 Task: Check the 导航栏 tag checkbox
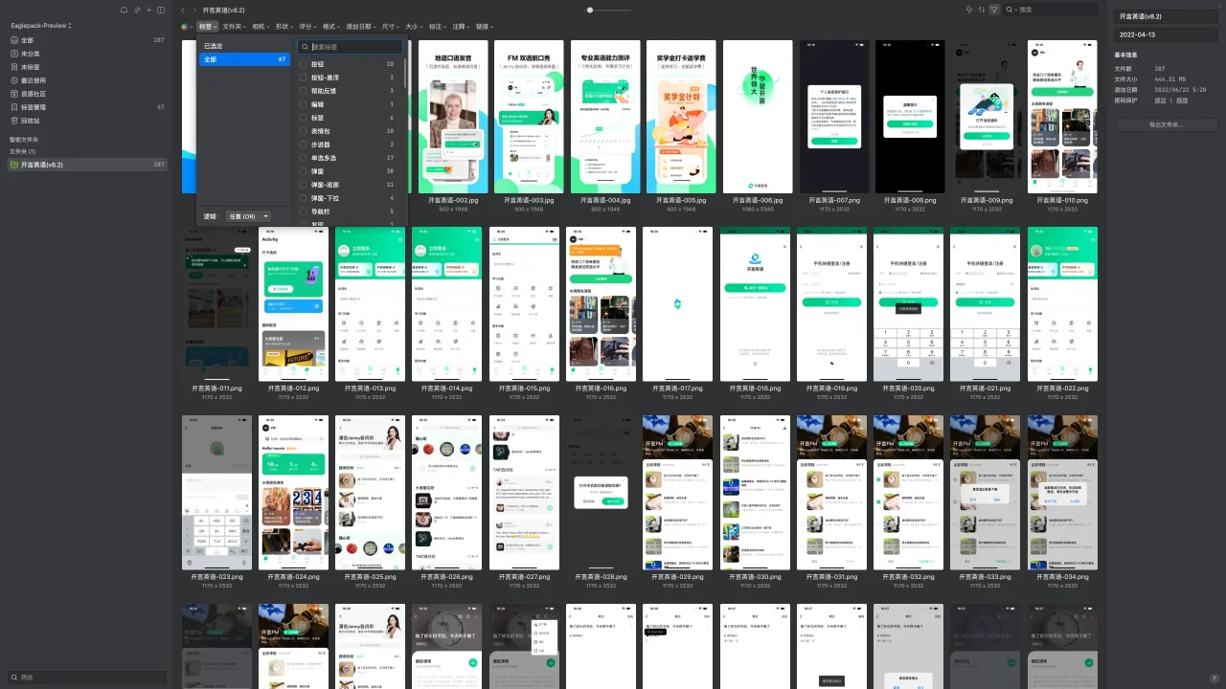pyautogui.click(x=304, y=211)
